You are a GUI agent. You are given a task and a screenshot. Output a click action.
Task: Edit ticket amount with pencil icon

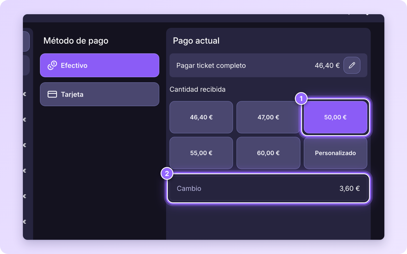(x=352, y=65)
